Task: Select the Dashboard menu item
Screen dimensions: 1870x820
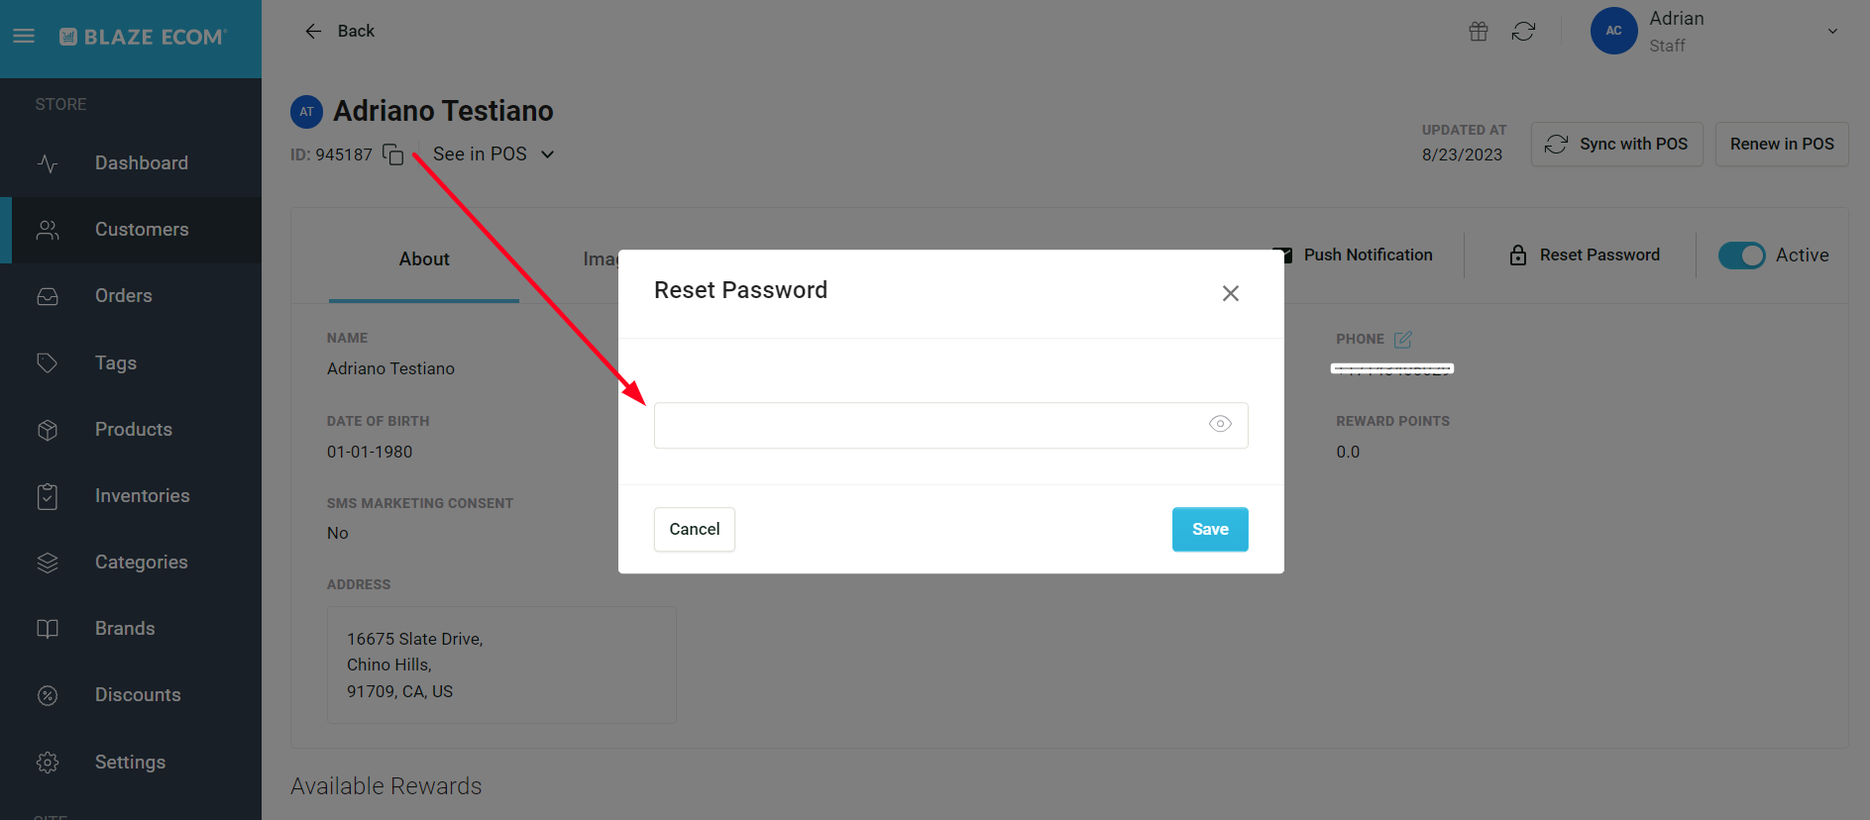Action: (x=141, y=162)
